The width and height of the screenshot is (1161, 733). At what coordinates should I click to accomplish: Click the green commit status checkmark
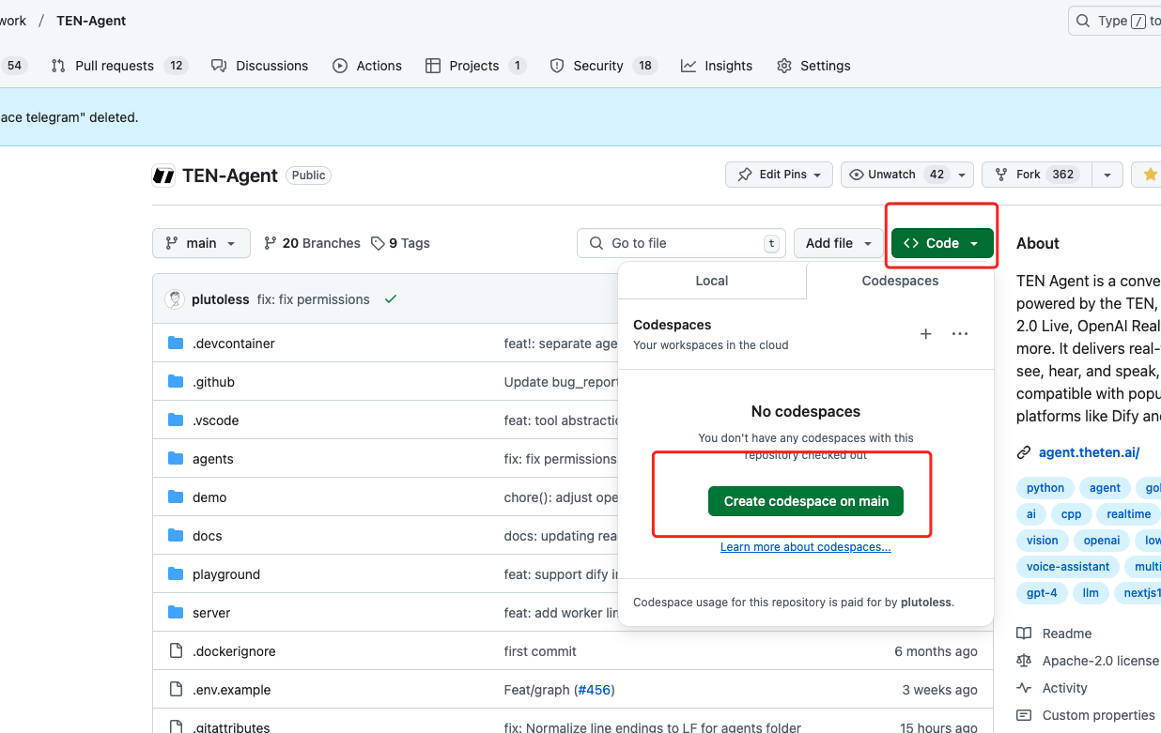point(391,299)
